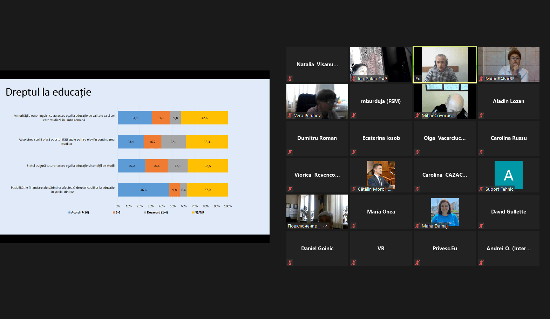Image resolution: width=550 pixels, height=319 pixels.
Task: Click muted mic icon on Privesc.Eu tile
Action: click(417, 263)
